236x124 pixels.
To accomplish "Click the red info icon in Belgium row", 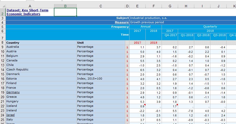I will (x=127, y=56).
